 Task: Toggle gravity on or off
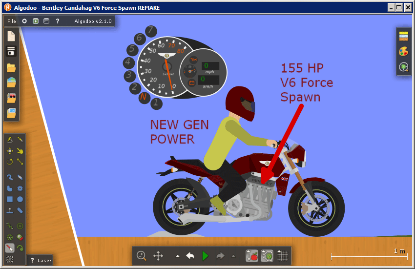tap(252, 256)
